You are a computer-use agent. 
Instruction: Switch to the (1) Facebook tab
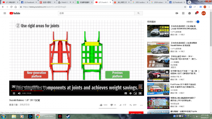(x=29, y=2)
